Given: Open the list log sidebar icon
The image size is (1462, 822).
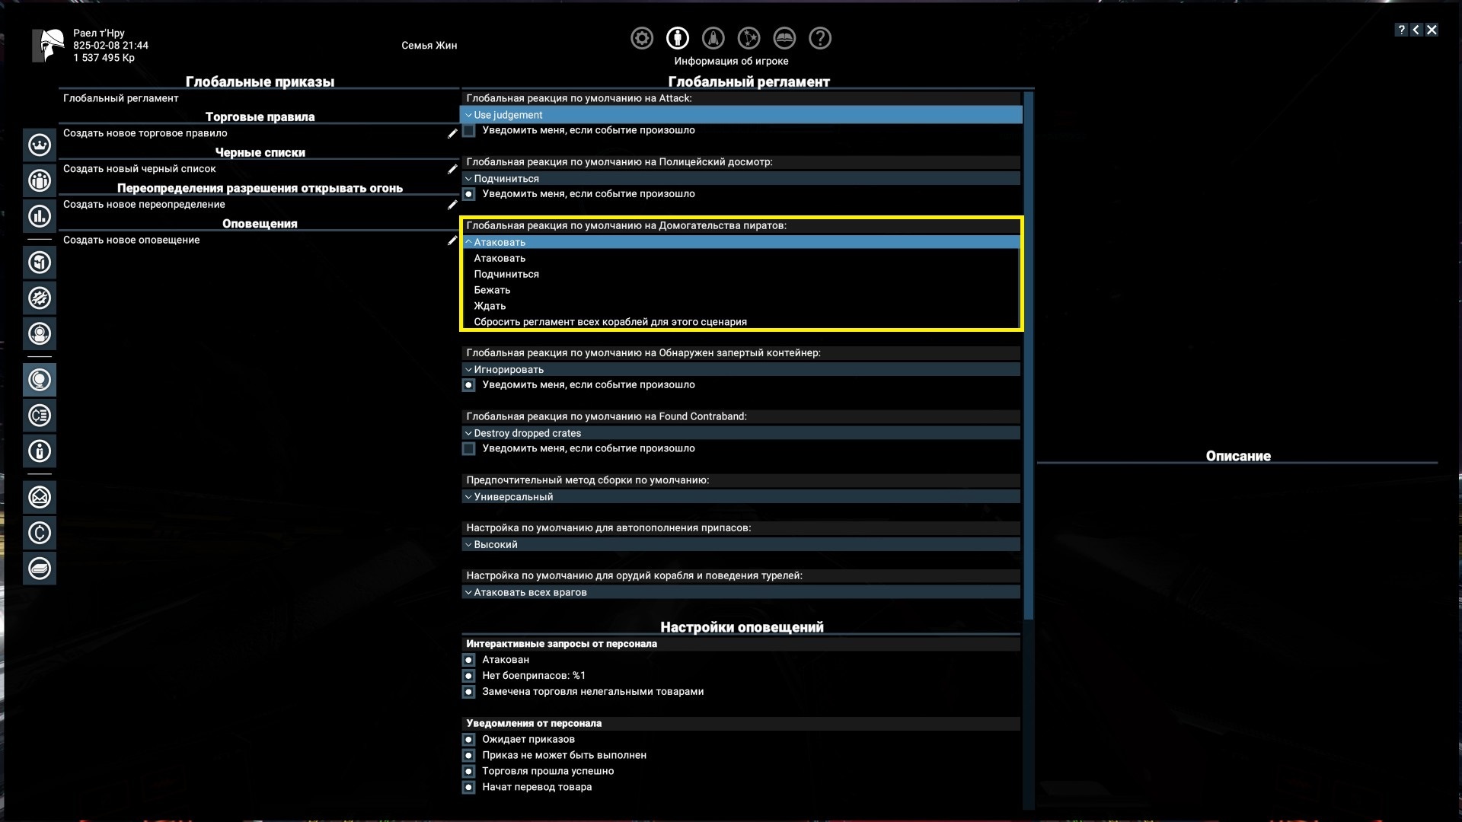Looking at the screenshot, I should [x=40, y=416].
